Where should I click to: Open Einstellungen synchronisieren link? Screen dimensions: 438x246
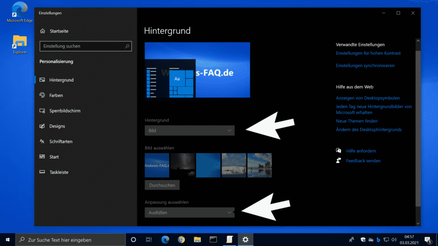tap(365, 65)
